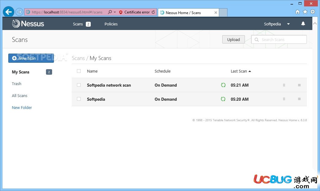Select the My Scans folder
Image resolution: width=320 pixels, height=191 pixels.
tap(21, 72)
